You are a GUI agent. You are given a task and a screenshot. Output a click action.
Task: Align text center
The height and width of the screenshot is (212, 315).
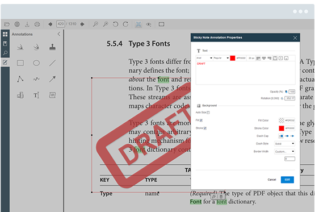click(x=264, y=58)
